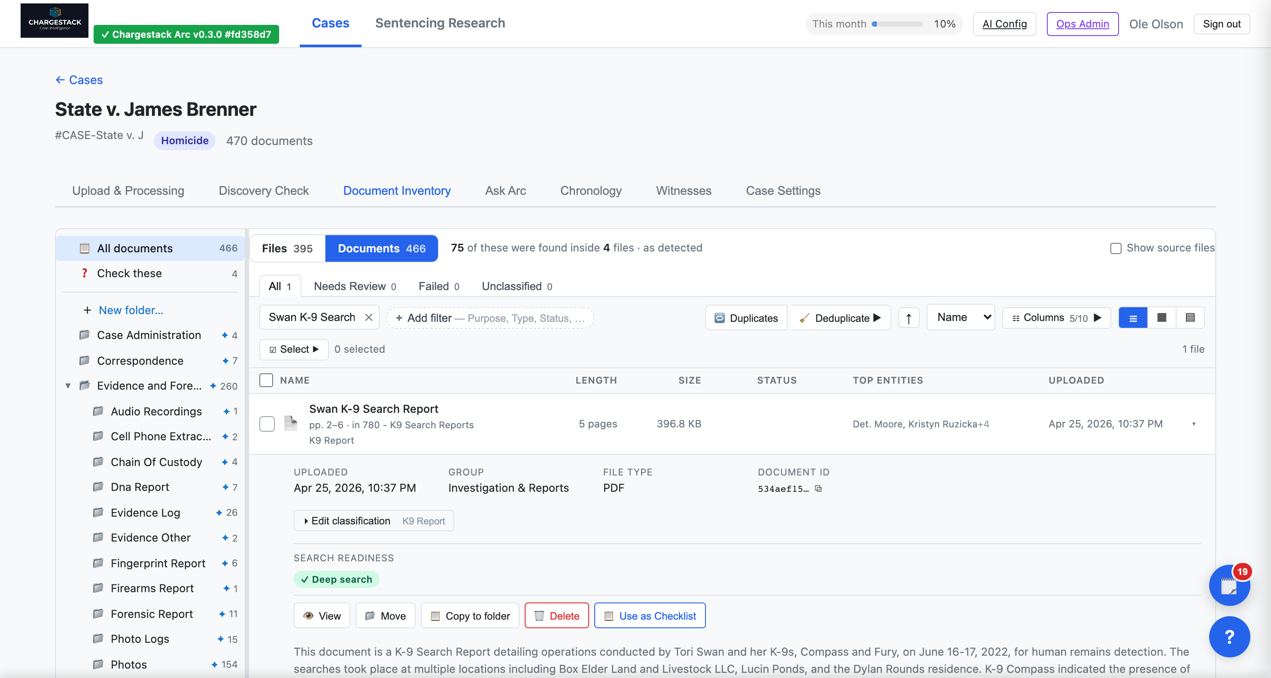
Task: Collapse the Swan K-9 row details arrow
Action: [x=1194, y=424]
